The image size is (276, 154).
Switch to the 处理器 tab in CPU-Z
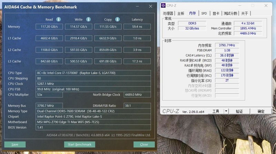click(168, 13)
